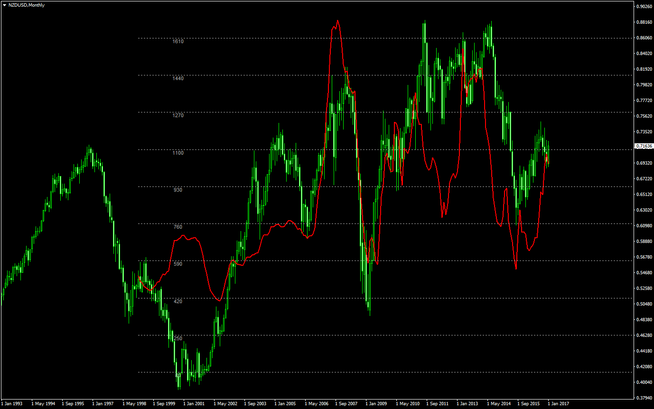The image size is (654, 409).
Task: Click the 0.90260 price axis label
Action: coord(644,7)
